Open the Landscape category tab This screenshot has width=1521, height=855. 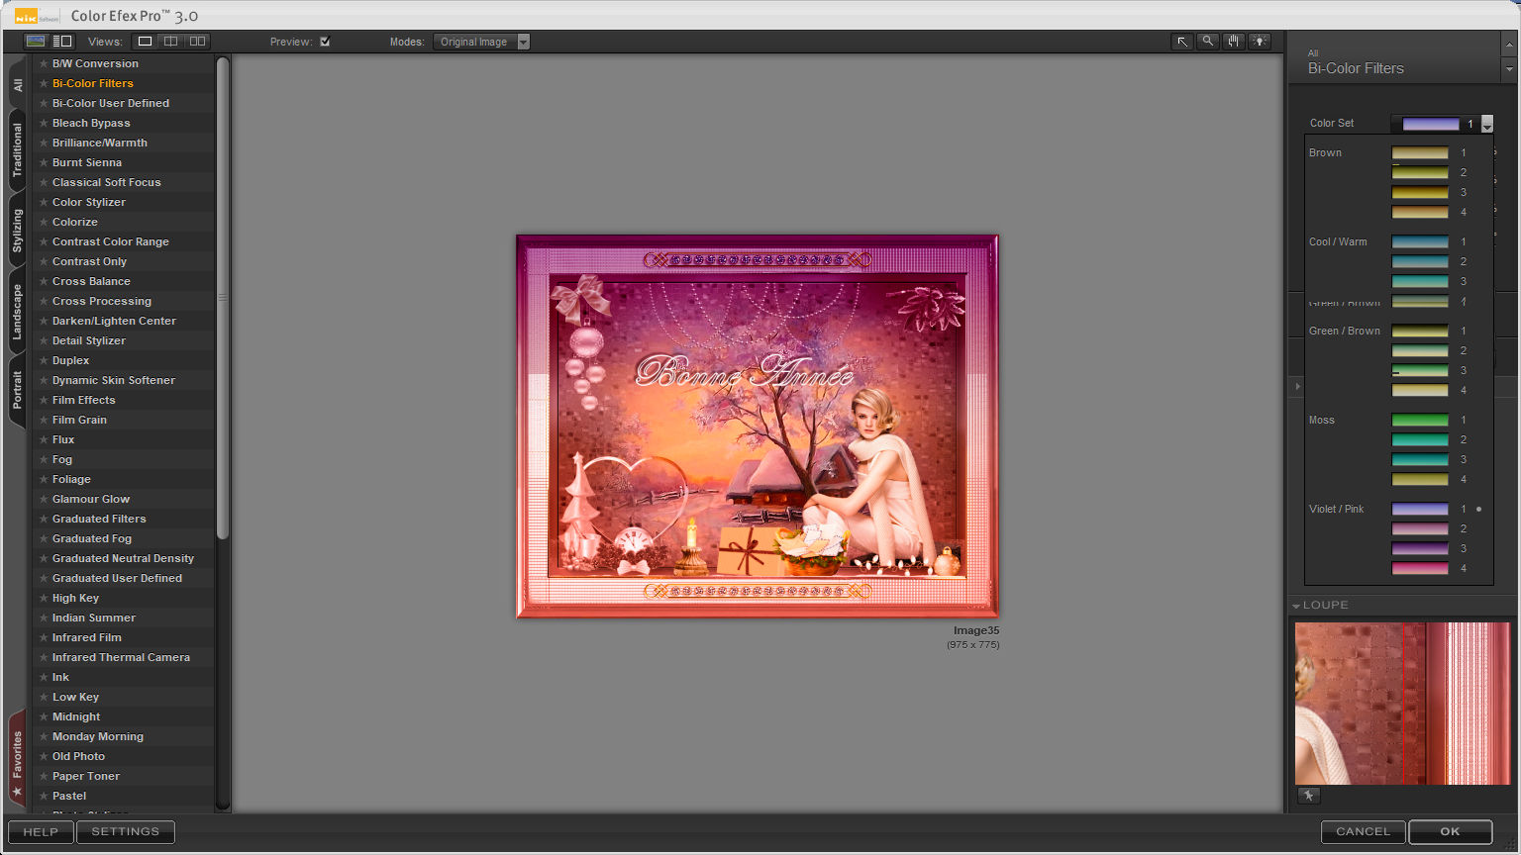[x=17, y=312]
